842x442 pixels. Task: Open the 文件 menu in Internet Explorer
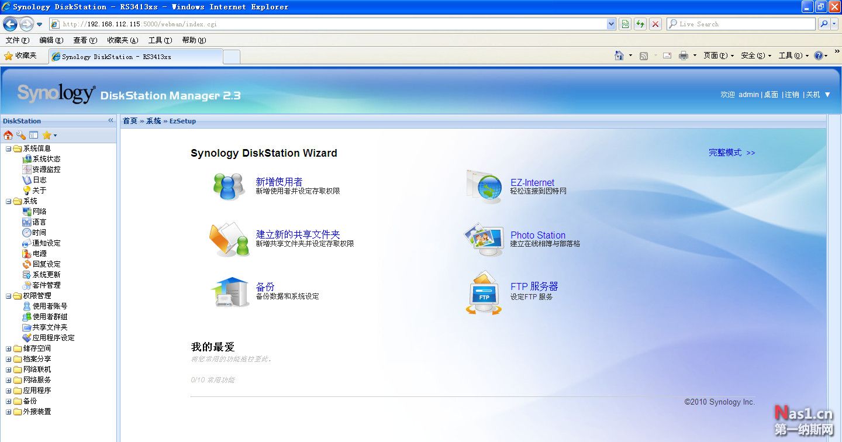pyautogui.click(x=17, y=40)
